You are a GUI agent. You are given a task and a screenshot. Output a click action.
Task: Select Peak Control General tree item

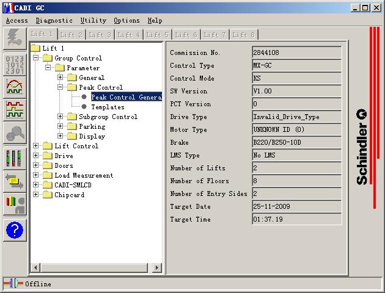tap(127, 97)
